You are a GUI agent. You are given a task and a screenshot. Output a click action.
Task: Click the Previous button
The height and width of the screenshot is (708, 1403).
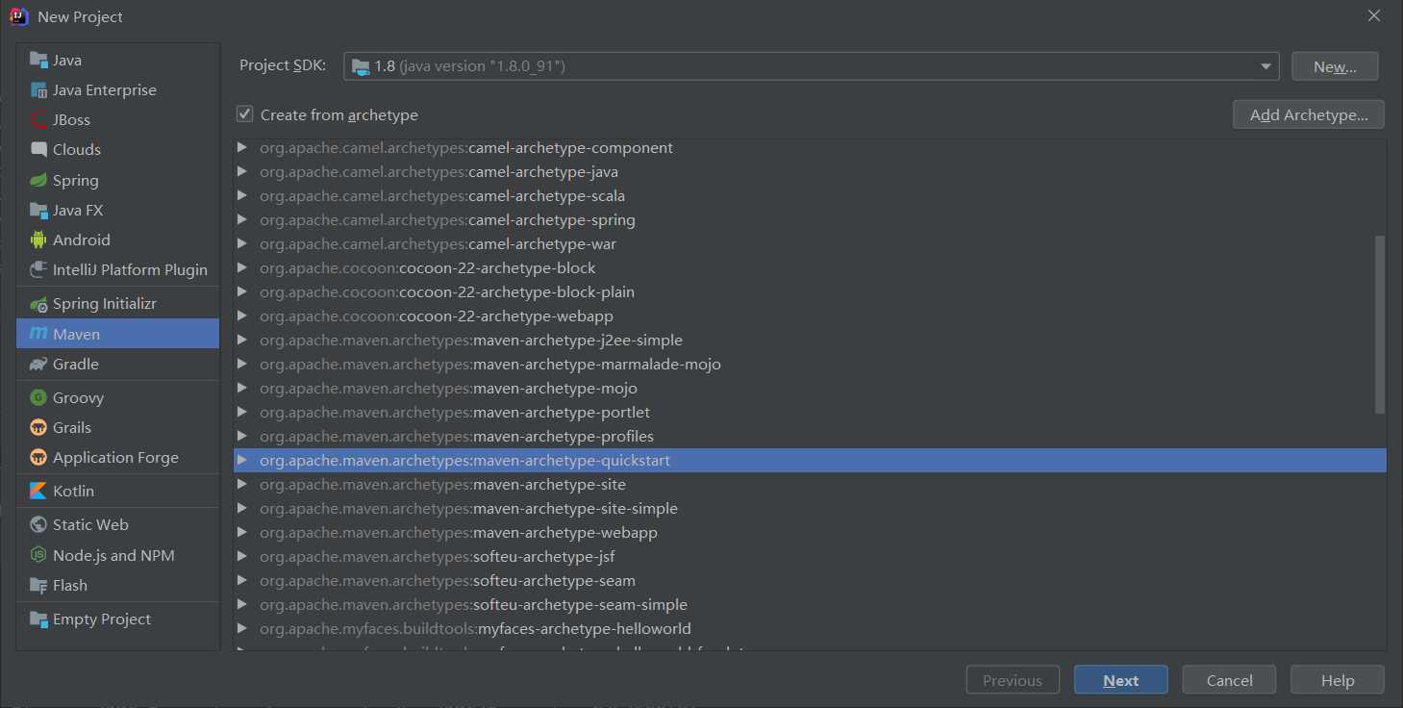click(x=1013, y=680)
